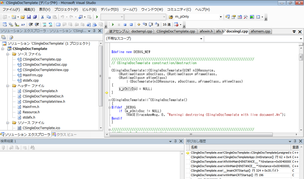The width and height of the screenshot is (304, 179).
Task: Click the Step Into debug icon
Action: (145, 25)
